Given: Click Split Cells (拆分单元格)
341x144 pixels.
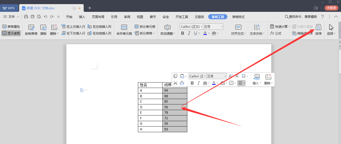Looking at the screenshot, I should point(145,27).
